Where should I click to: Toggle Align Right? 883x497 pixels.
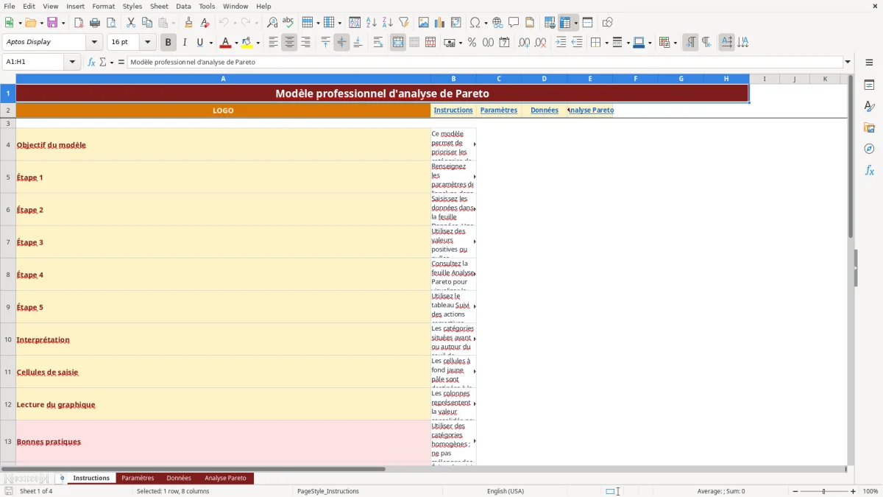[305, 43]
